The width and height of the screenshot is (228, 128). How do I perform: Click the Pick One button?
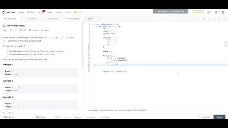41,117
